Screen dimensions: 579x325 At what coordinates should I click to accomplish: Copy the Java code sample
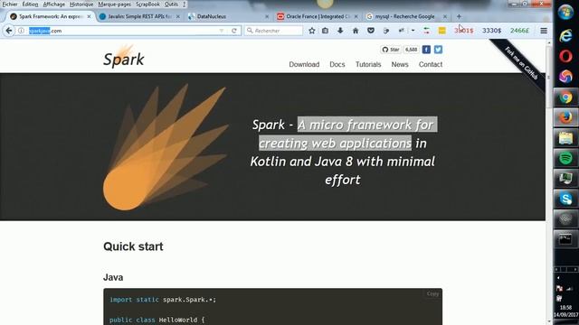(x=432, y=293)
